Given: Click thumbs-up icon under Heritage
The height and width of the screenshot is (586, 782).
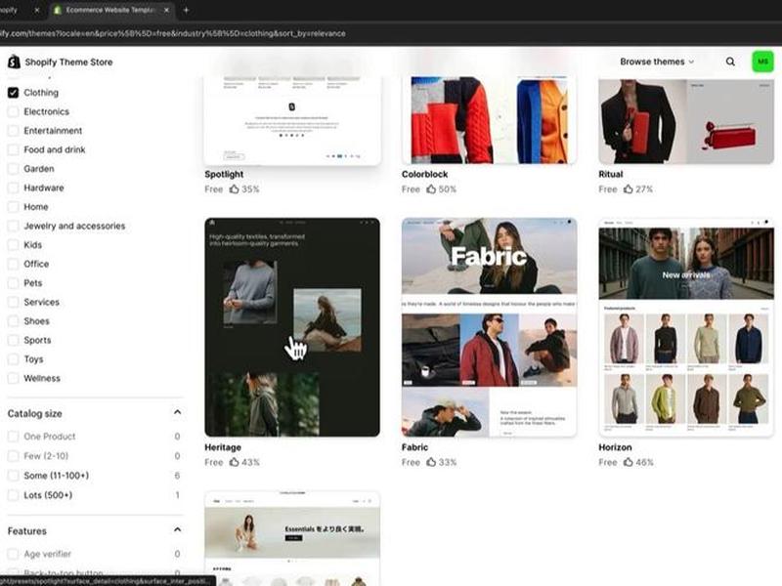Looking at the screenshot, I should click(x=234, y=462).
